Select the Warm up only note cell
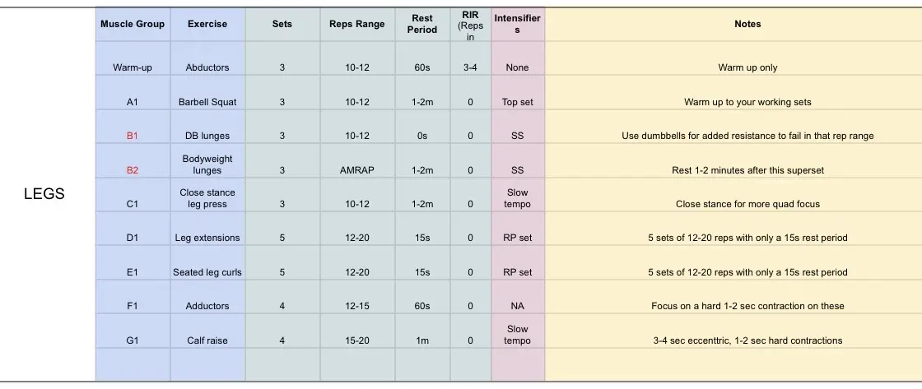The image size is (922, 389). 747,67
